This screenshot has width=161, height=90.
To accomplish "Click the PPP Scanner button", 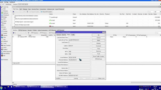I will 35,33.
